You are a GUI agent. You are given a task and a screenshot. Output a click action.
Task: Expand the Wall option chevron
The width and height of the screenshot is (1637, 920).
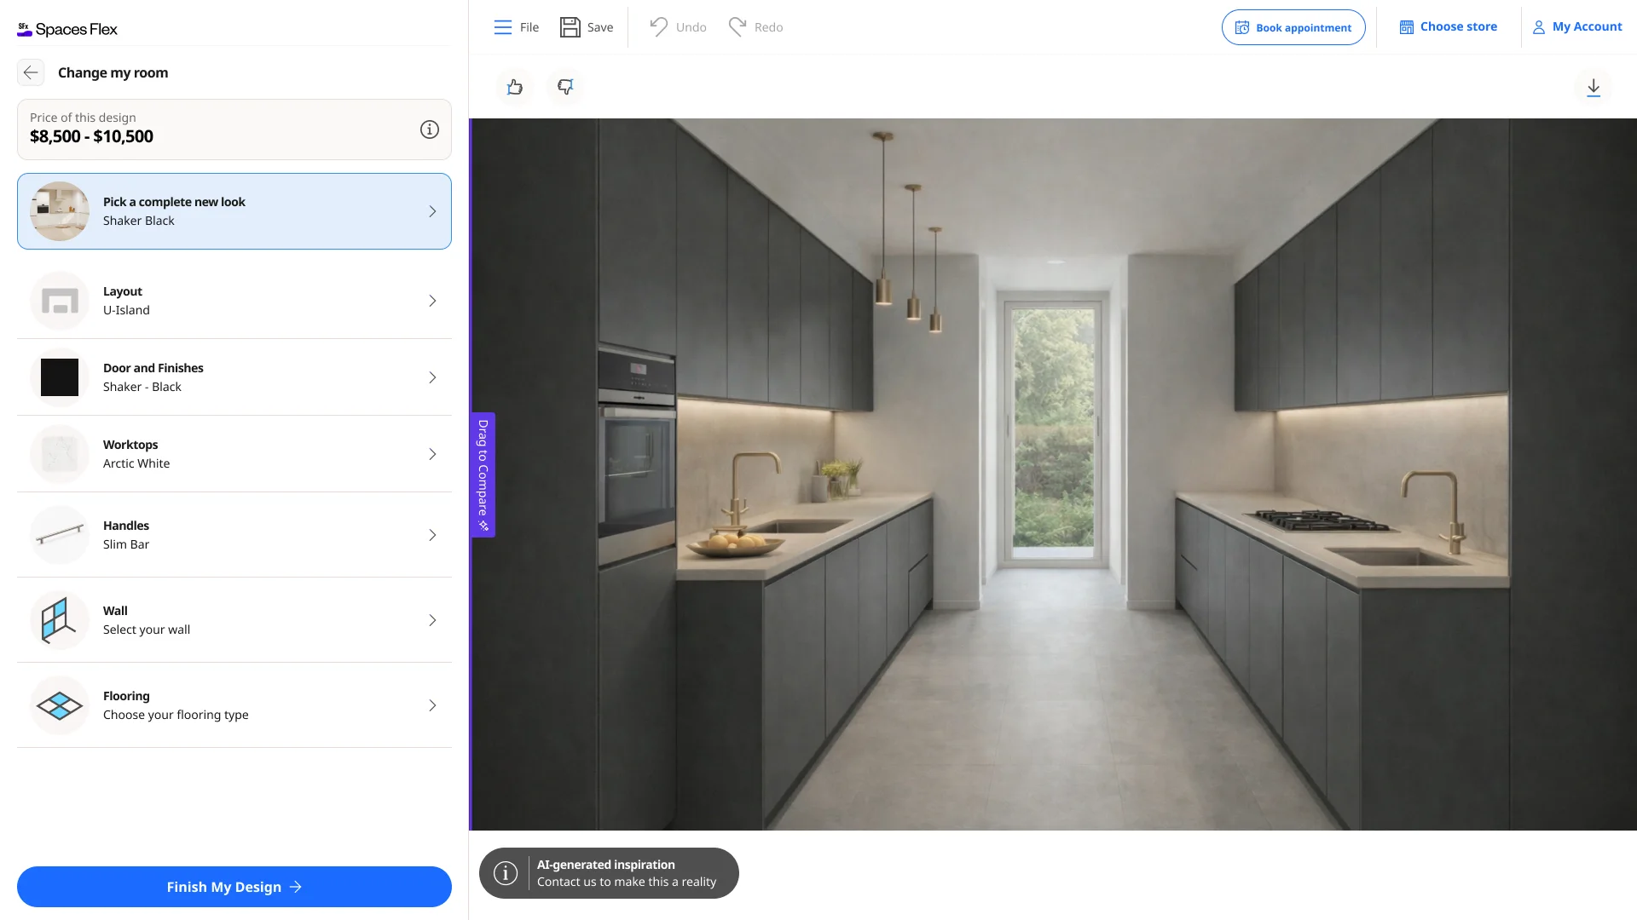pyautogui.click(x=432, y=620)
